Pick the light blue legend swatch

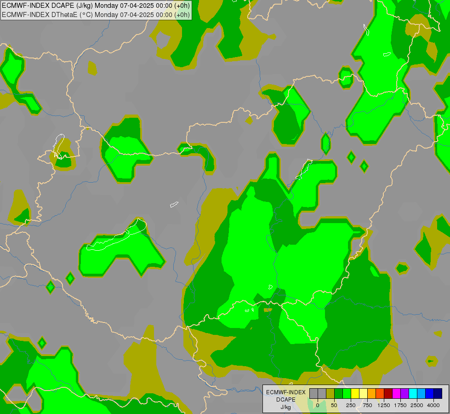click(x=422, y=393)
